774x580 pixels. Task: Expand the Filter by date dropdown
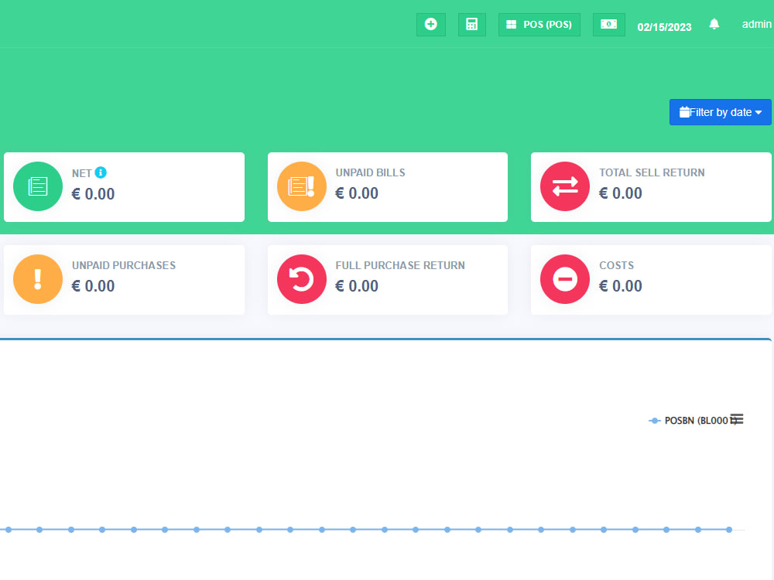720,112
